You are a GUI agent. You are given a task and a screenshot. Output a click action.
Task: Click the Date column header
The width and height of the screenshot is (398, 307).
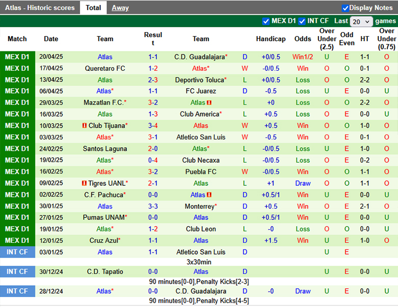(x=51, y=39)
